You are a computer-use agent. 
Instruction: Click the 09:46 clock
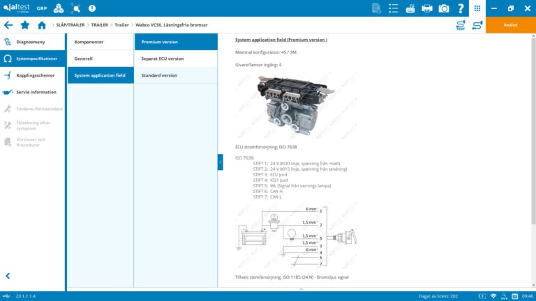(528, 296)
